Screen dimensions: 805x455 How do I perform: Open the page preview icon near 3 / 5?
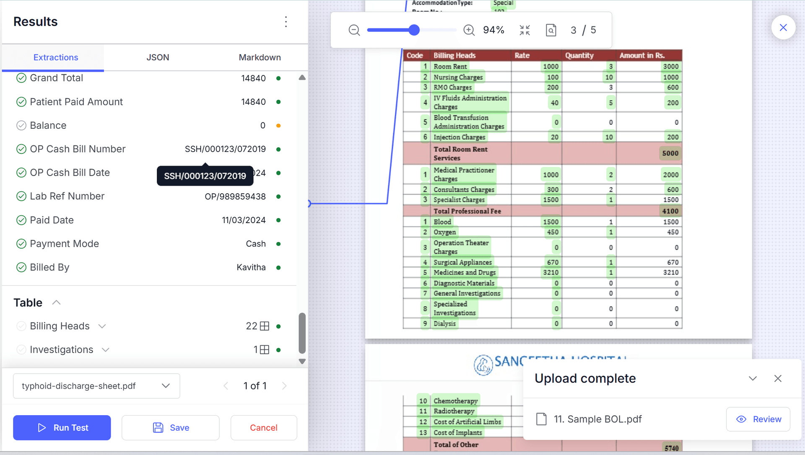pyautogui.click(x=551, y=30)
